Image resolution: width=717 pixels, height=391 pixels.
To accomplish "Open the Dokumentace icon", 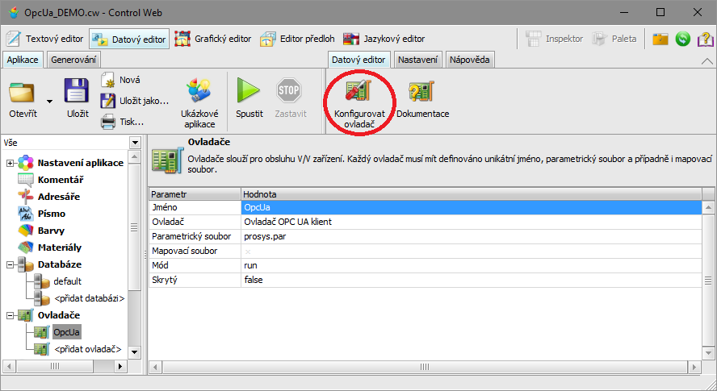I will (422, 91).
